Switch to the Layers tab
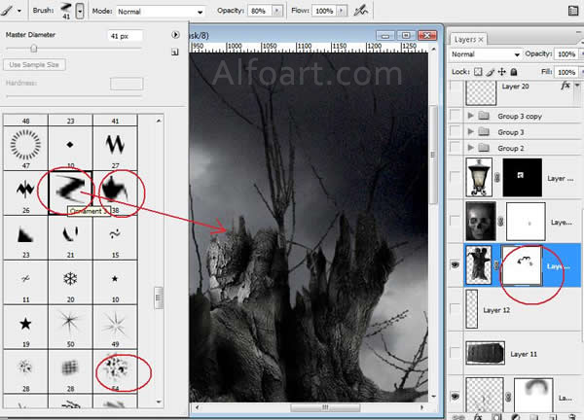 pos(468,39)
